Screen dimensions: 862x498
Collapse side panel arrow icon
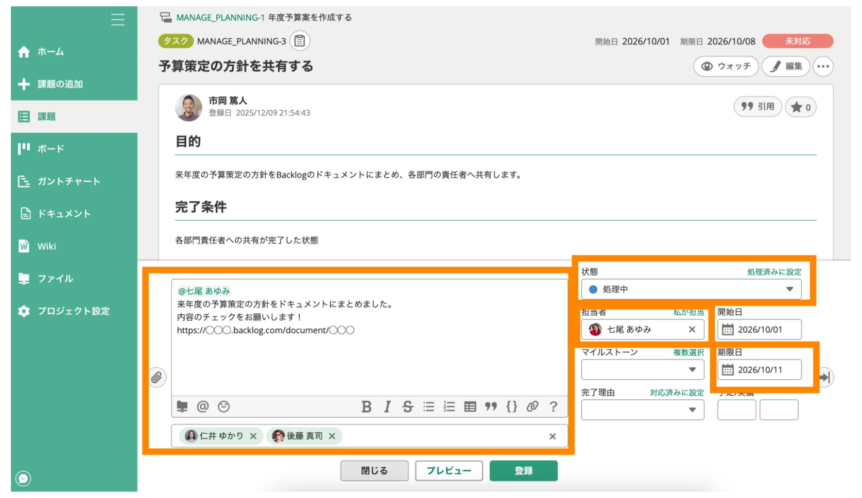tap(826, 377)
